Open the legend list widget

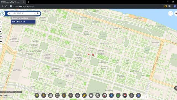click(x=50, y=96)
